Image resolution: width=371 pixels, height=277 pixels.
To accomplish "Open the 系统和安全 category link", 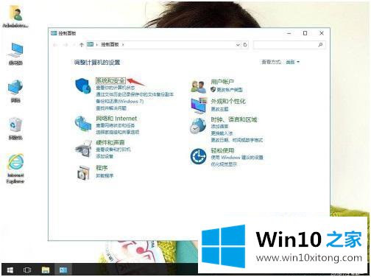I will click(x=110, y=80).
